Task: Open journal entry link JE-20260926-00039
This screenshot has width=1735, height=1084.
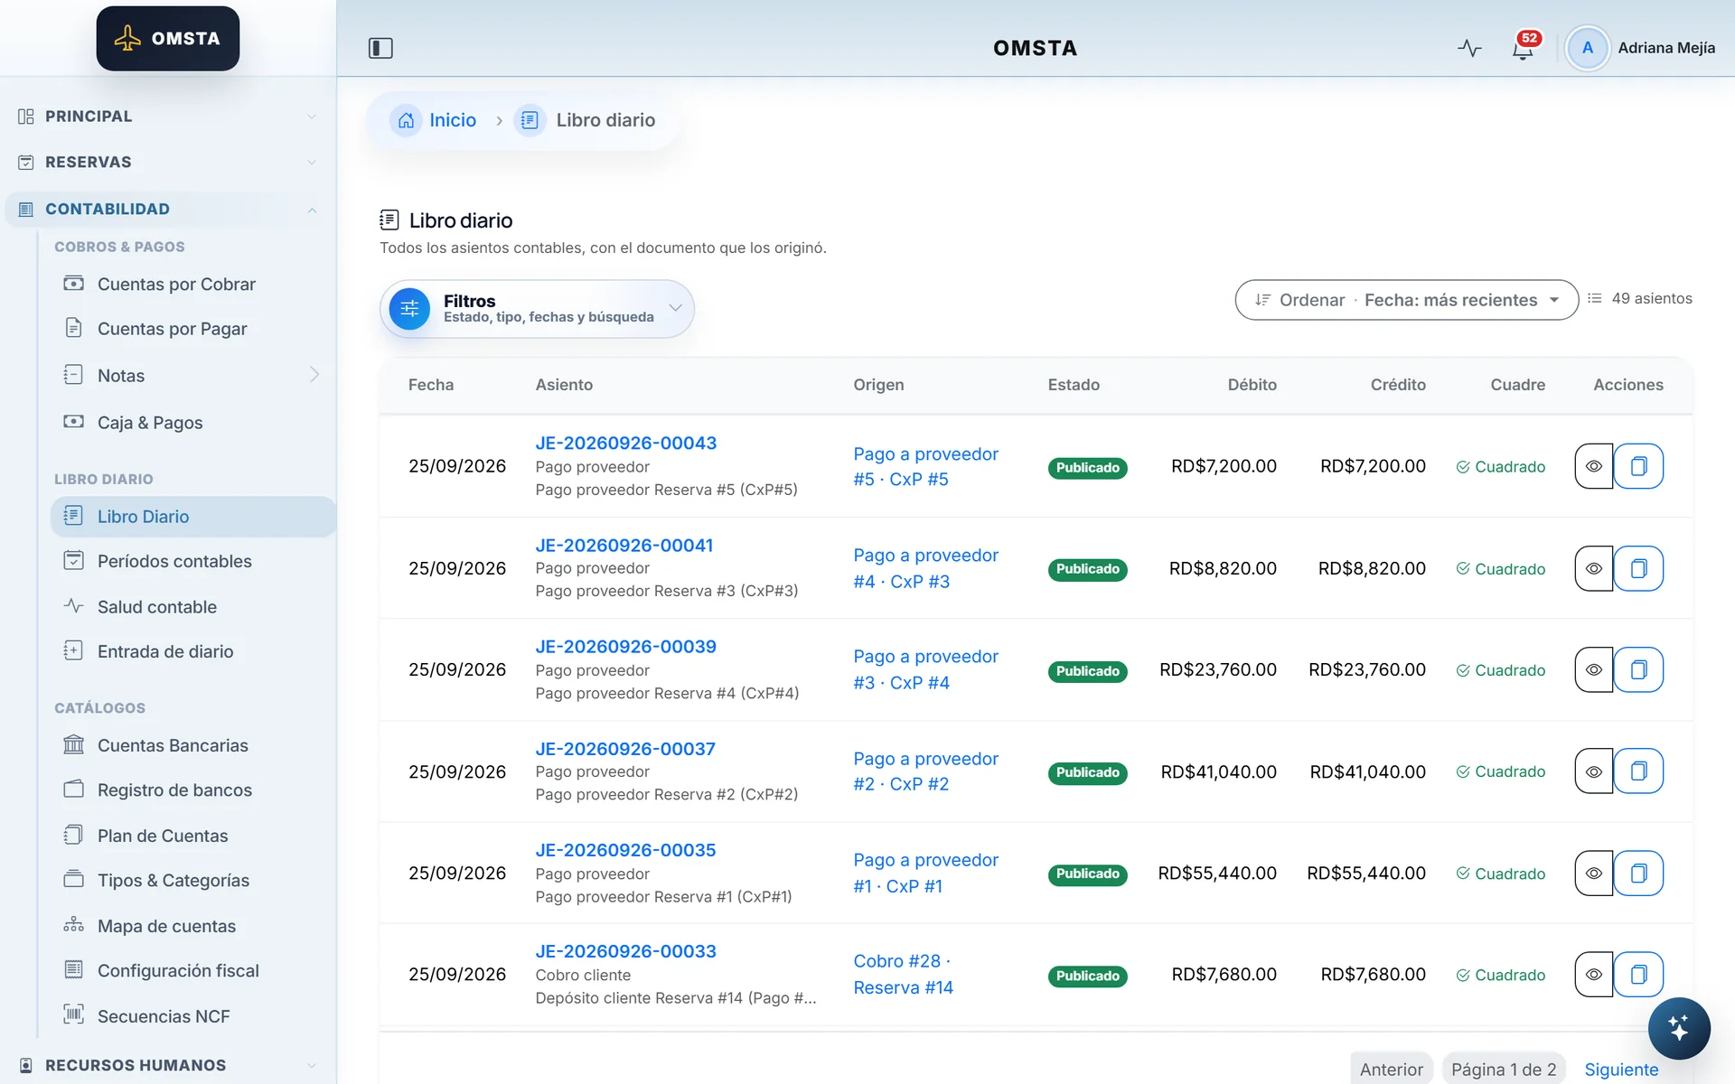Action: click(625, 647)
